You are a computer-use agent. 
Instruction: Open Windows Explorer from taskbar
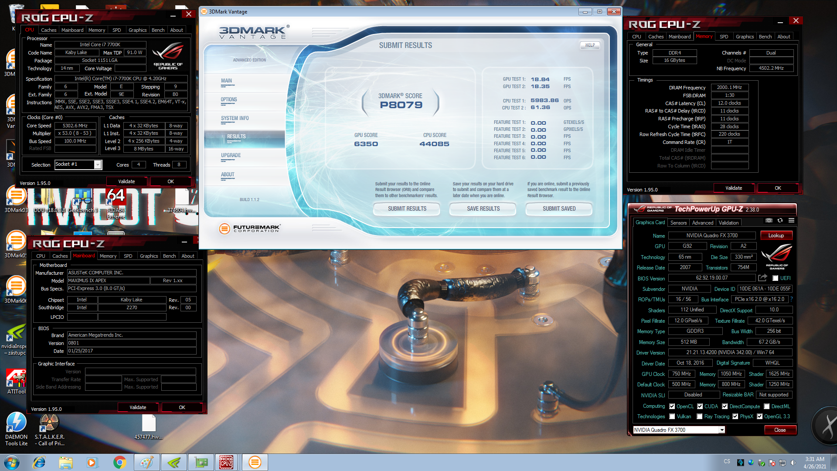(x=66, y=462)
